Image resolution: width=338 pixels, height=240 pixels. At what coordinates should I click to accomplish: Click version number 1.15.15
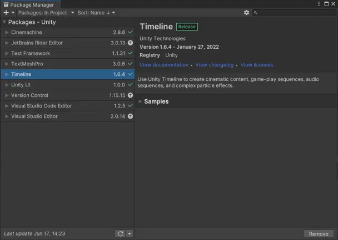(x=117, y=95)
